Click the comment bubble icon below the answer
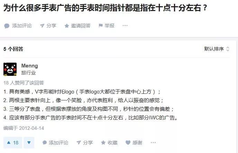The width and height of the screenshot is (238, 153). pyautogui.click(x=45, y=143)
